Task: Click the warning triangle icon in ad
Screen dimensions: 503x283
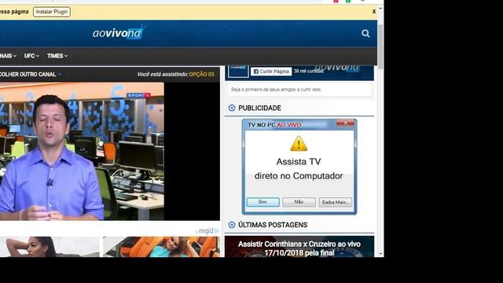Action: tap(299, 143)
